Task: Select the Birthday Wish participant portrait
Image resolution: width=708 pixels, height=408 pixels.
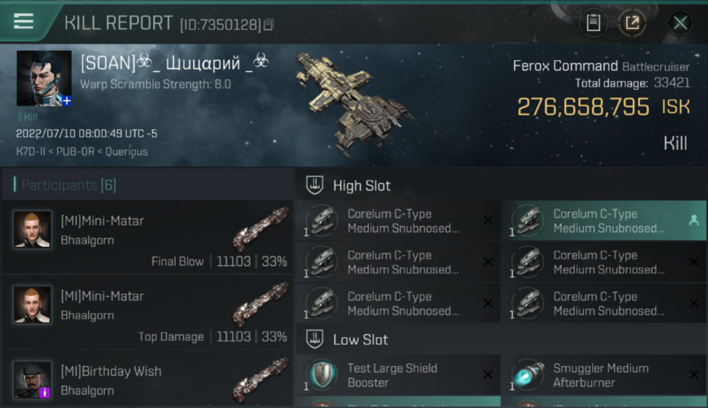Action: tap(33, 380)
